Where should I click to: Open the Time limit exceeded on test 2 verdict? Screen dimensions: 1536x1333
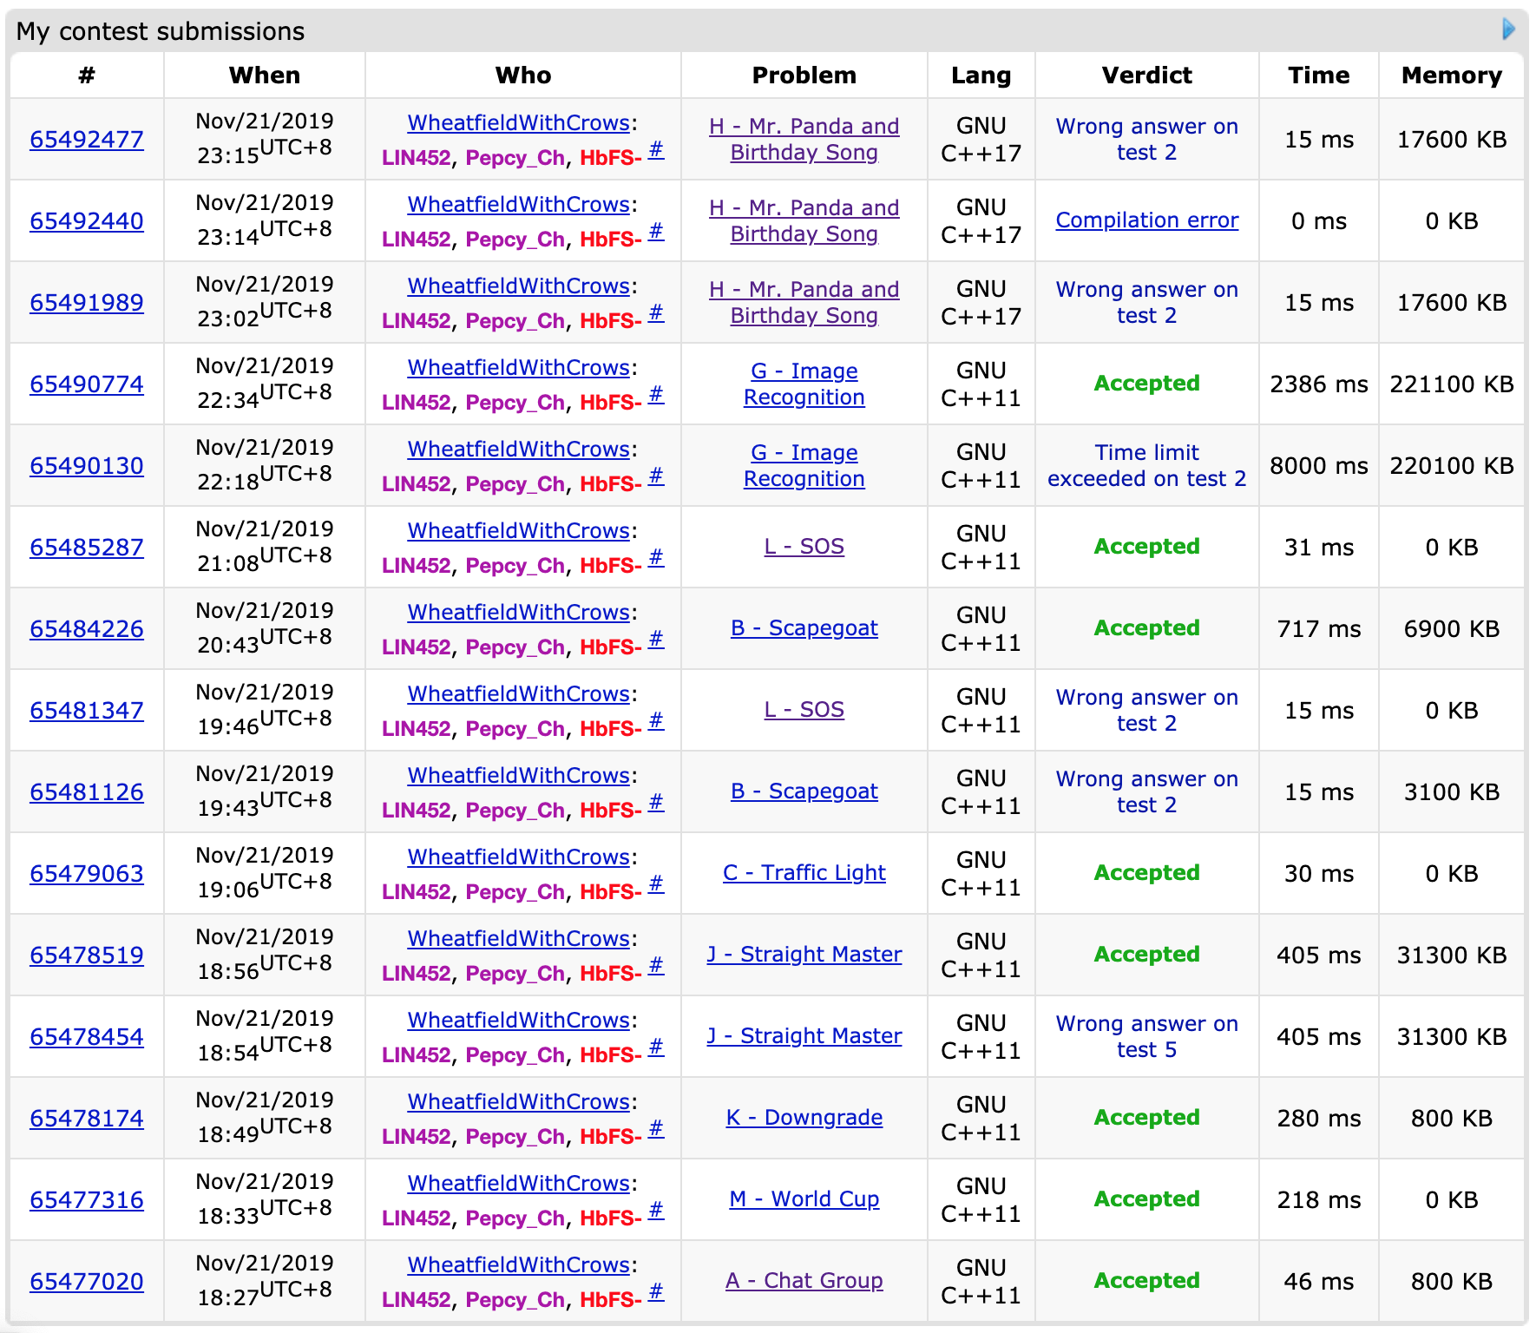coord(1146,466)
